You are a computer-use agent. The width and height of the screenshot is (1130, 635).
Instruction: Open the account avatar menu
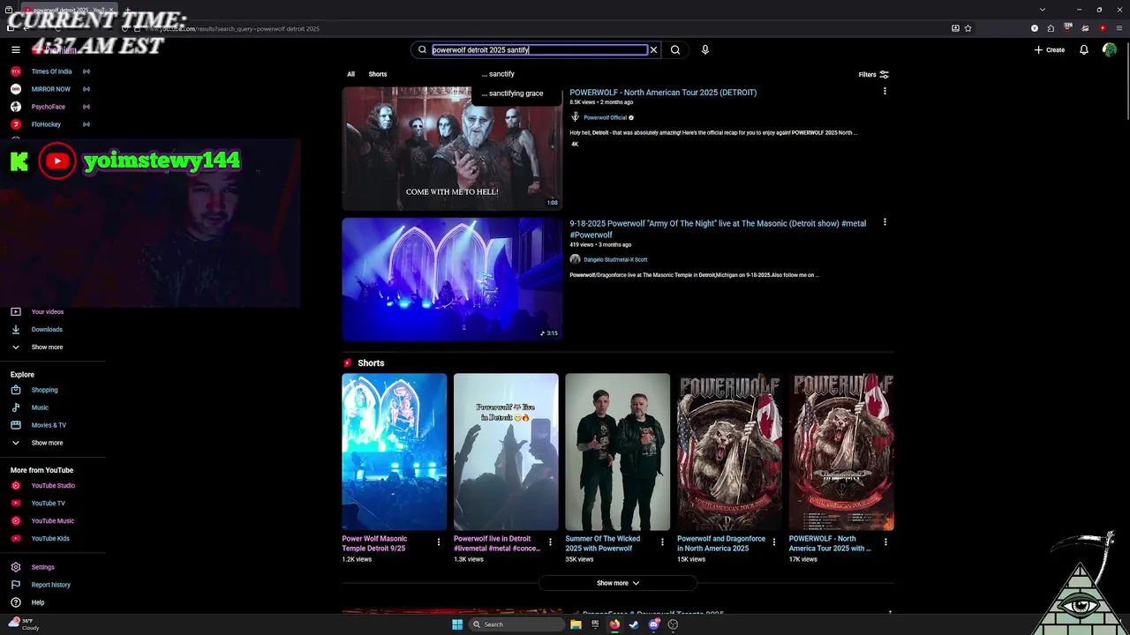(1110, 50)
